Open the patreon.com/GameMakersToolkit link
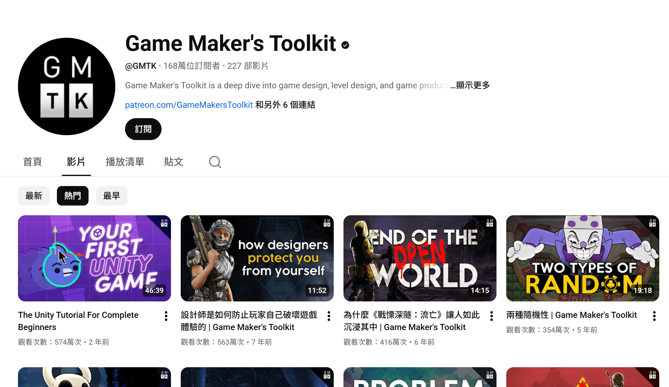 (x=189, y=105)
